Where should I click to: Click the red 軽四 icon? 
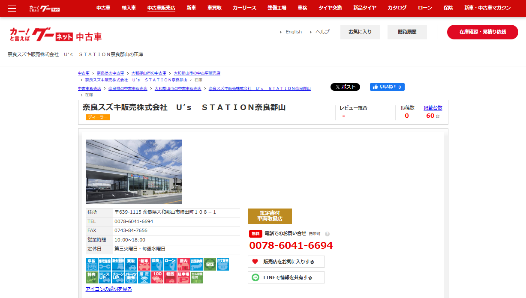pos(170,277)
